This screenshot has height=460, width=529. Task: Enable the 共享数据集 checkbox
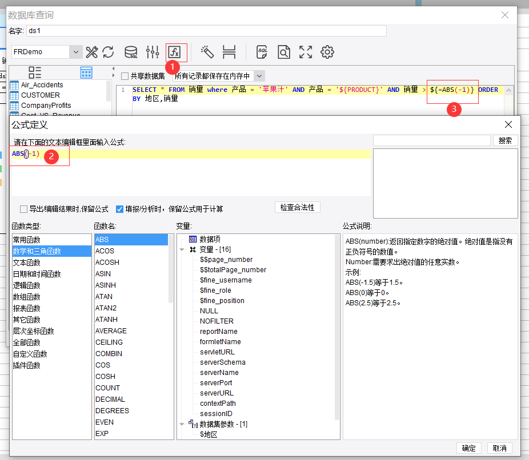(x=125, y=76)
